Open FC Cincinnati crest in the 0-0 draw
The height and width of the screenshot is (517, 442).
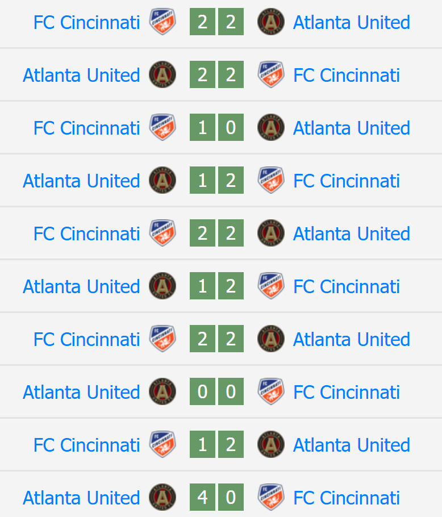click(271, 392)
